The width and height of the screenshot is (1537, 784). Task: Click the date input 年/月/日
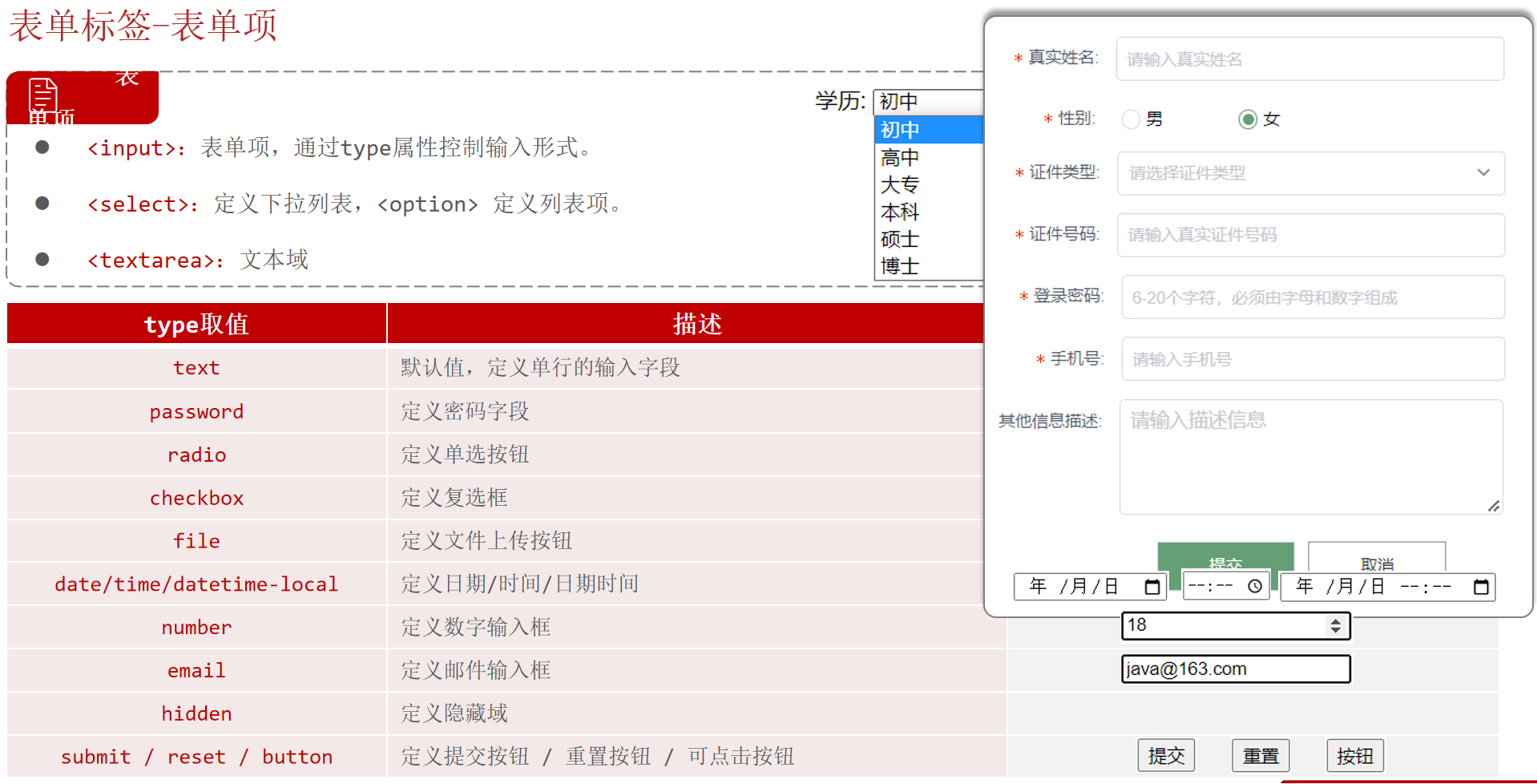(x=1091, y=587)
